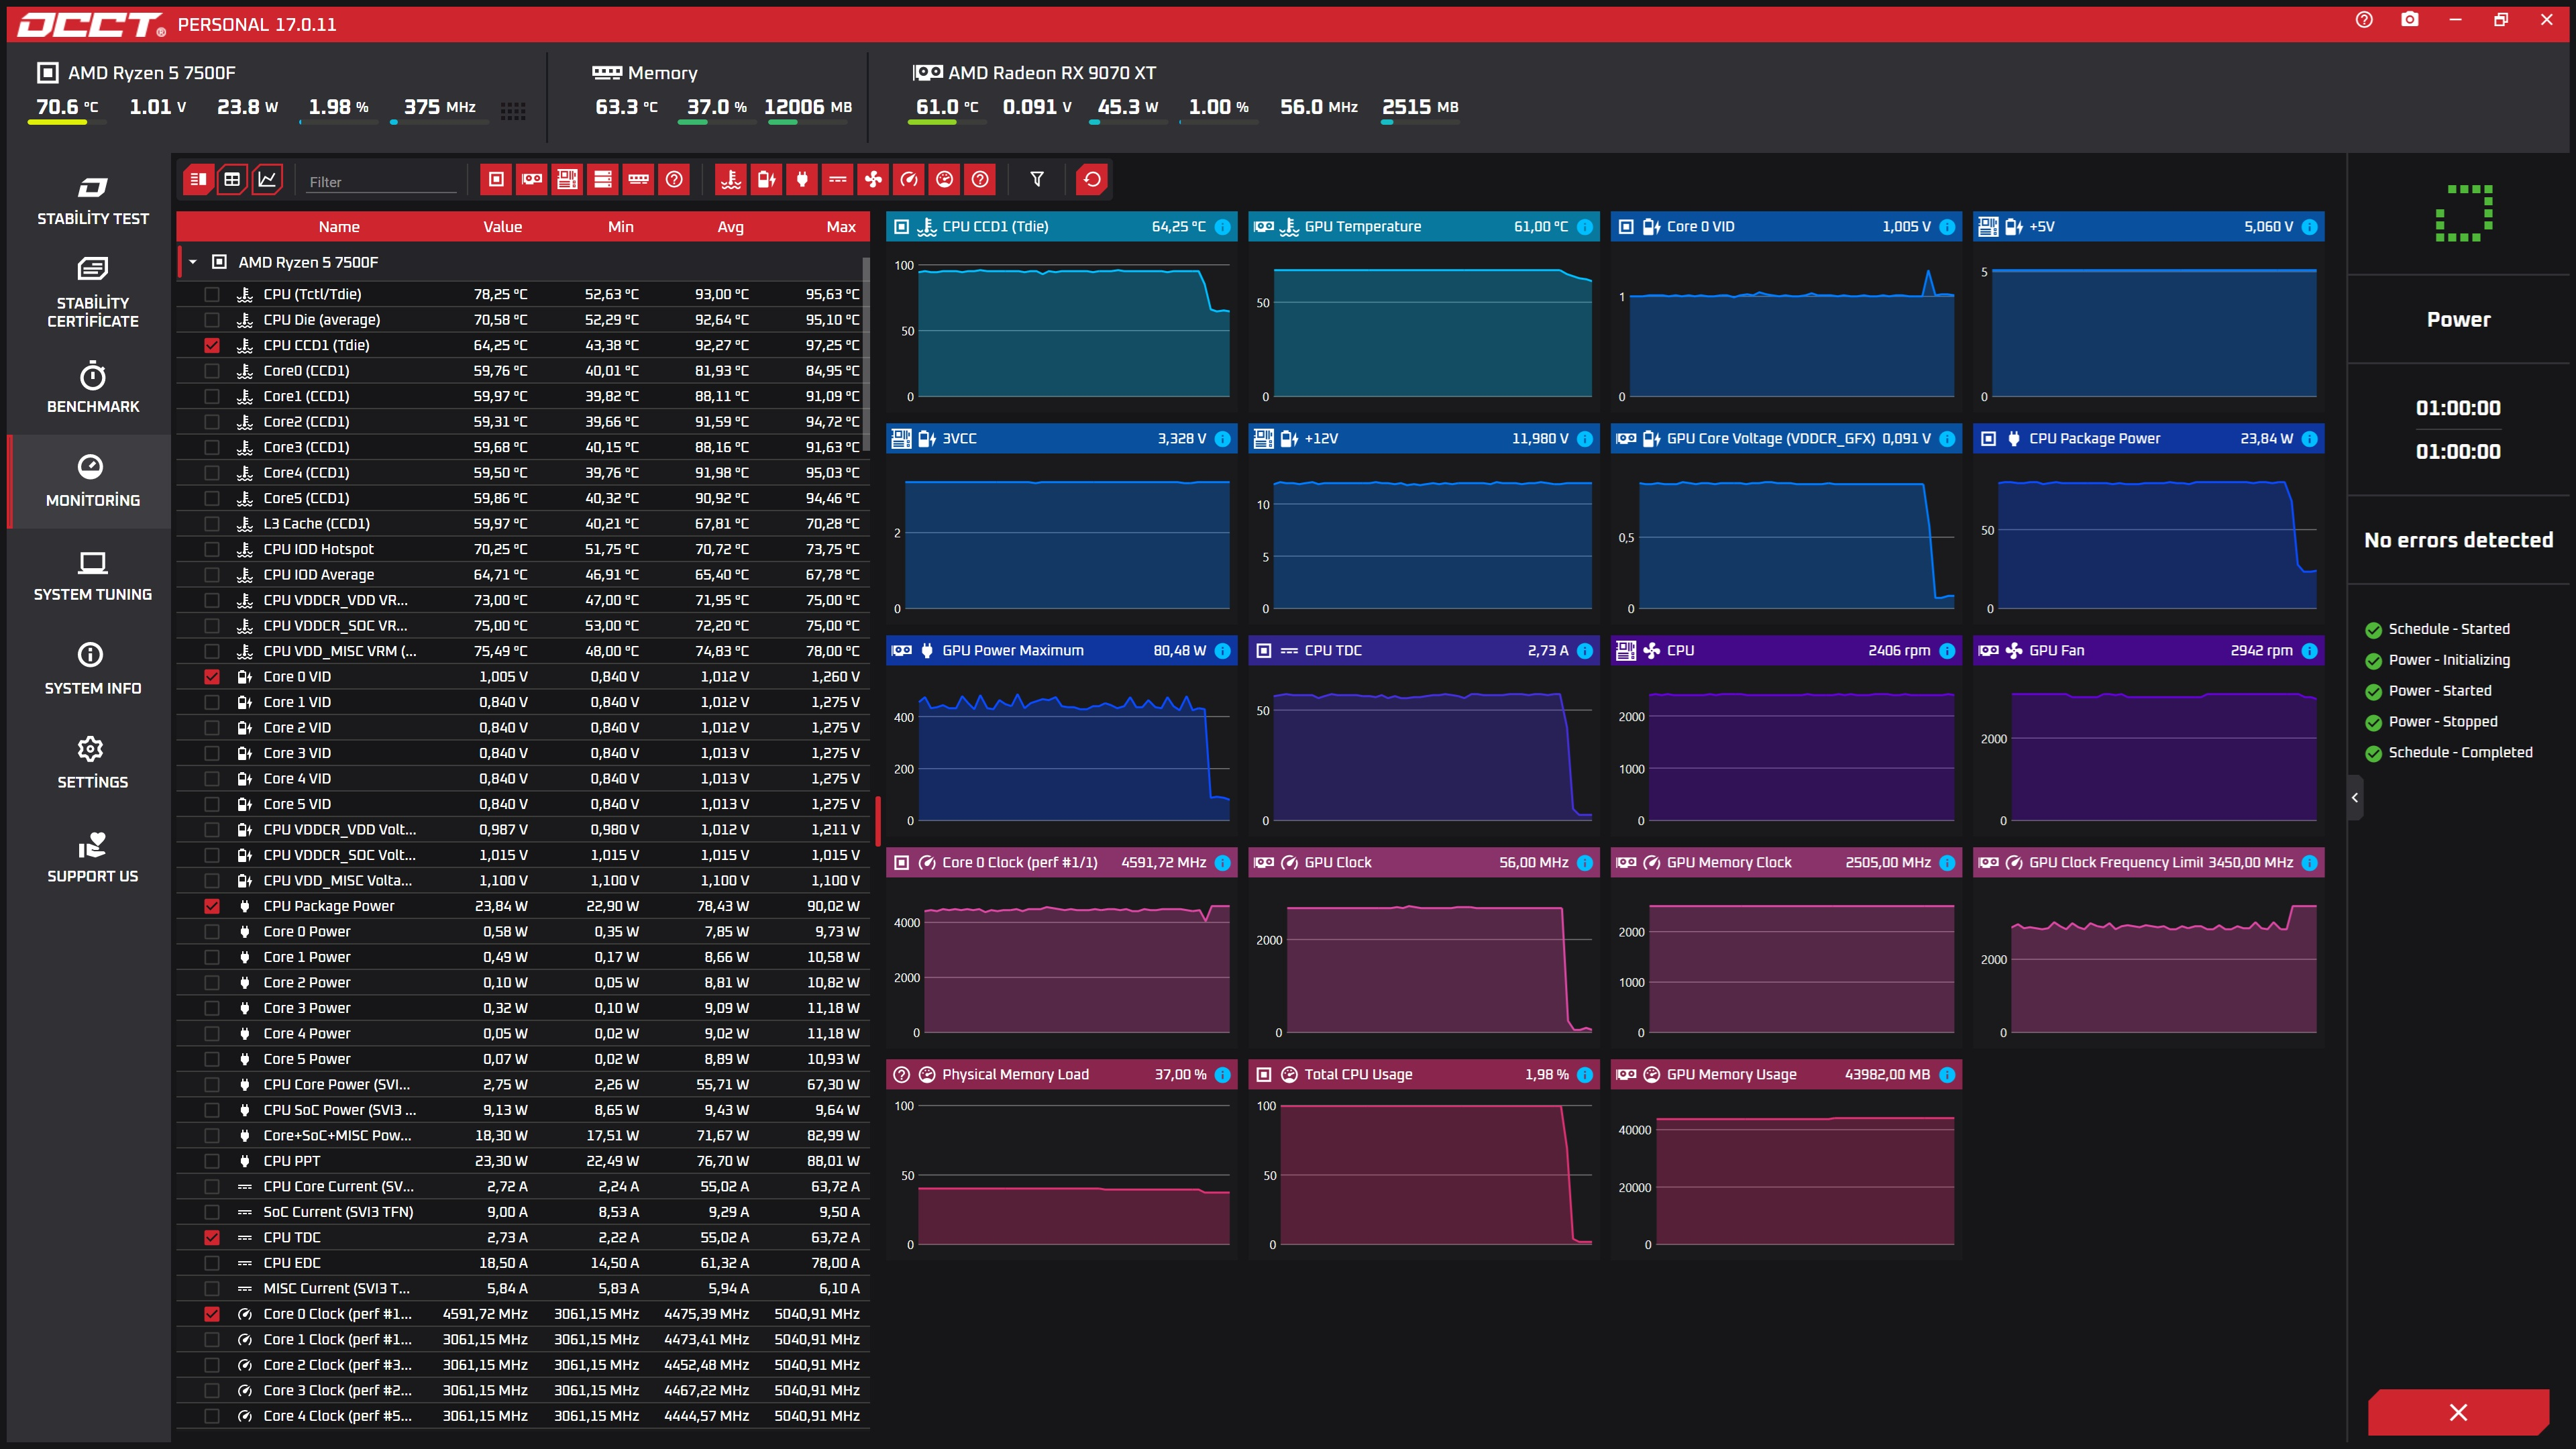Open Settings in the sidebar
Viewport: 2576px width, 1449px height.
(92, 763)
